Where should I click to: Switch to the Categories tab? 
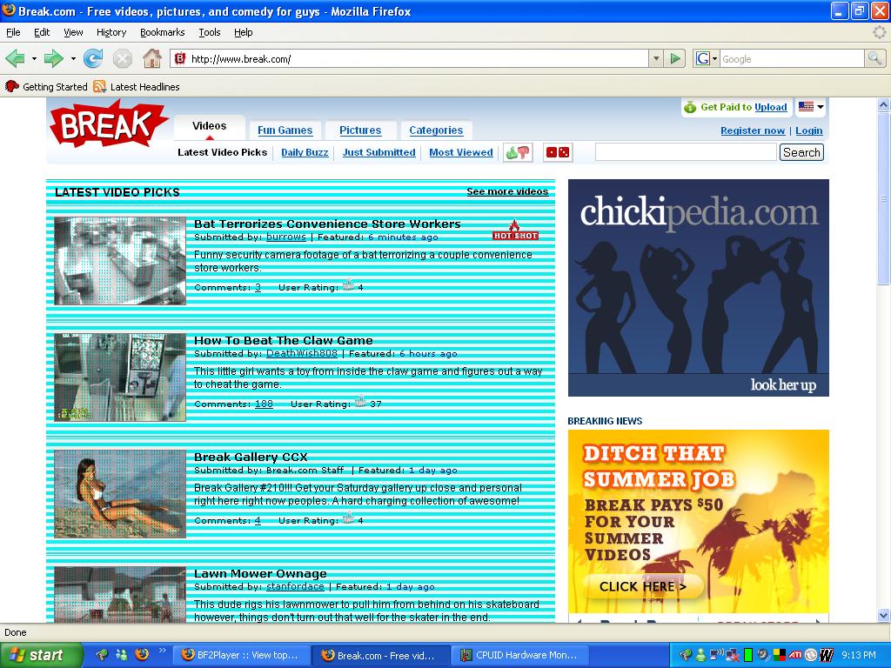click(436, 130)
